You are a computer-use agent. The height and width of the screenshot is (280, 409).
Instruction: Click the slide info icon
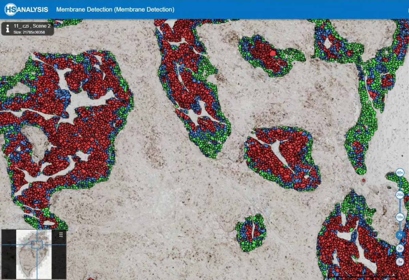(x=7, y=29)
